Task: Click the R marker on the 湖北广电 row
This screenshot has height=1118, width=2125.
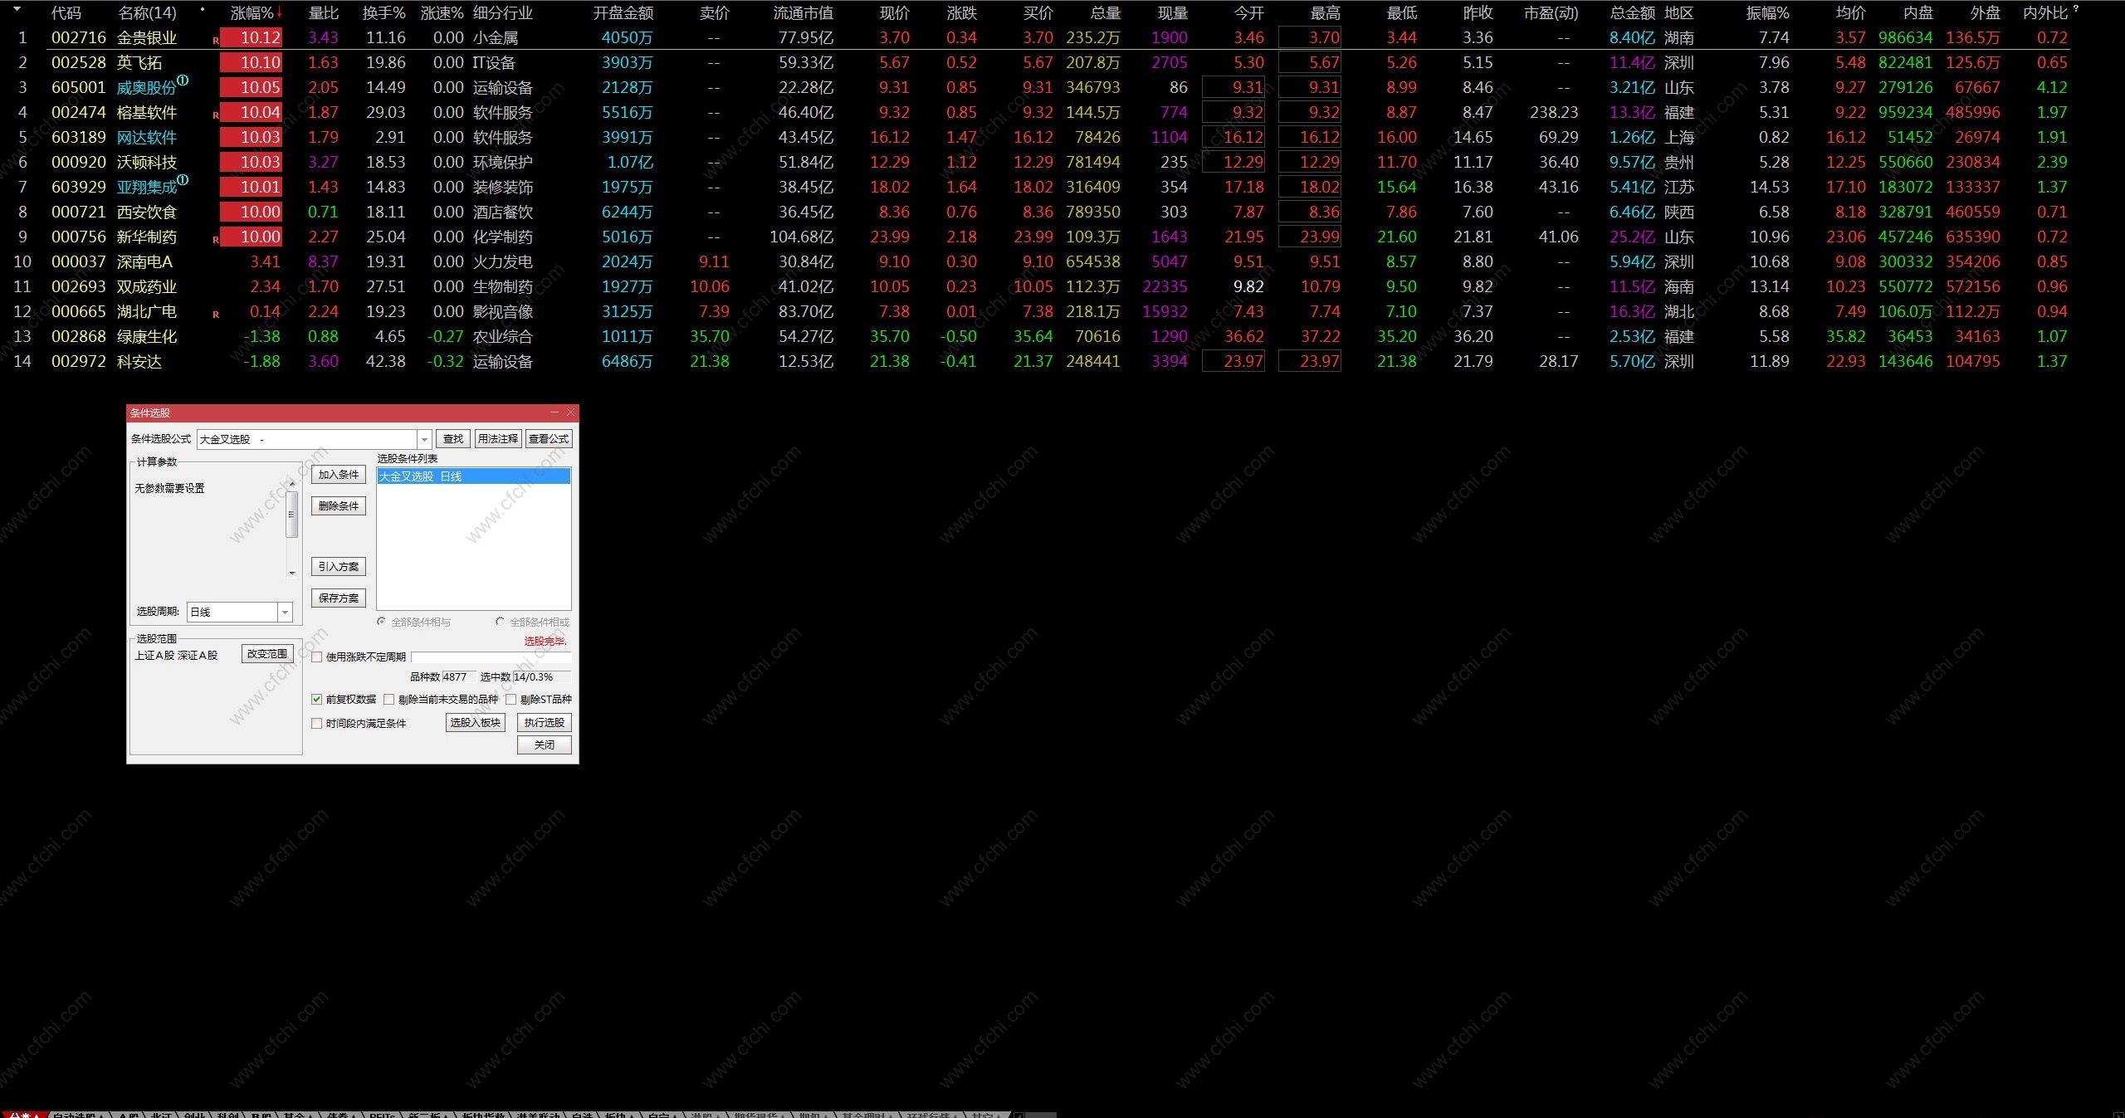Action: pyautogui.click(x=216, y=315)
